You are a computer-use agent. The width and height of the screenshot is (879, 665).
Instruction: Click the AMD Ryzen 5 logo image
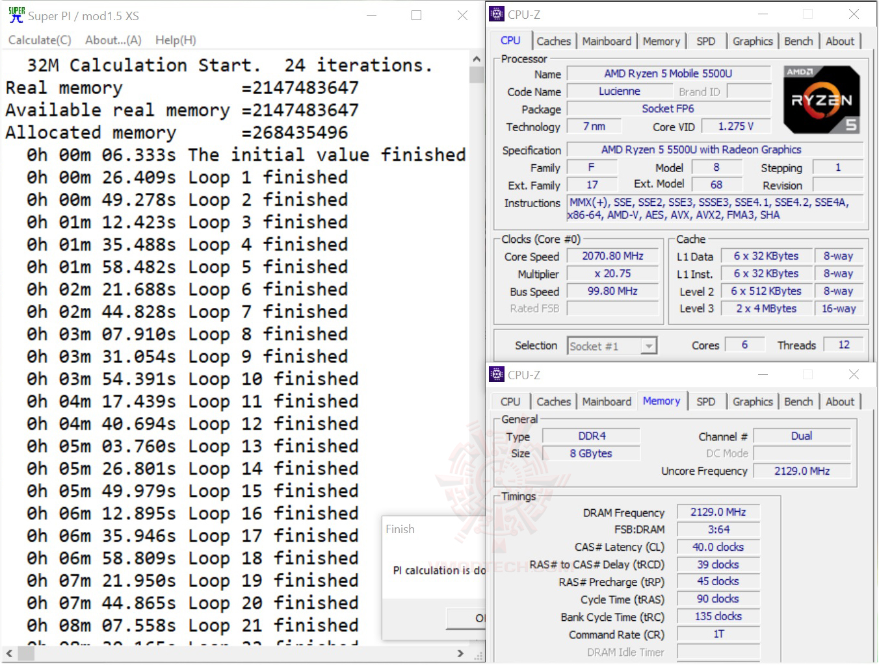pos(822,99)
